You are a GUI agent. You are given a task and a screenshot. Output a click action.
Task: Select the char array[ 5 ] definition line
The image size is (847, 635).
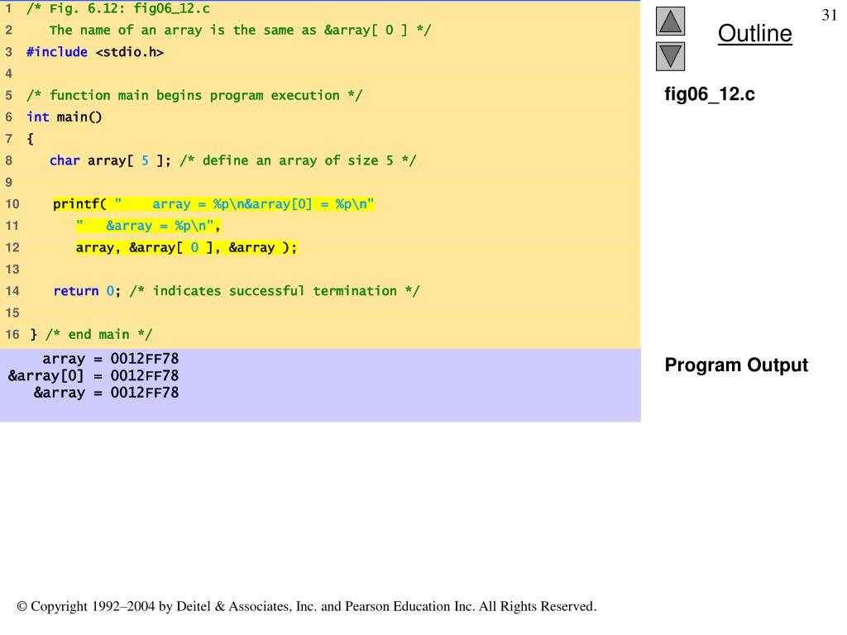[x=232, y=160]
